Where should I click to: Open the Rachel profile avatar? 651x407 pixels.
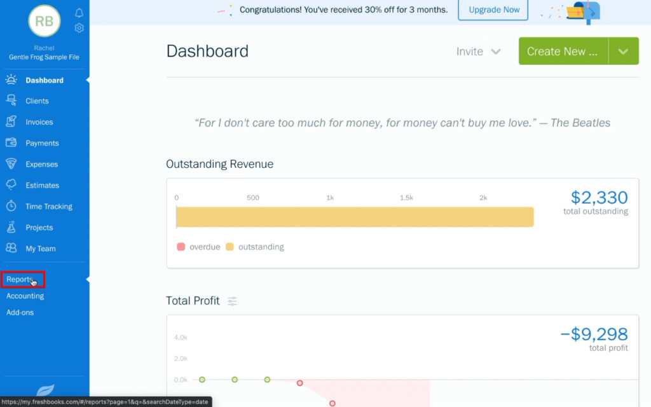(x=43, y=22)
